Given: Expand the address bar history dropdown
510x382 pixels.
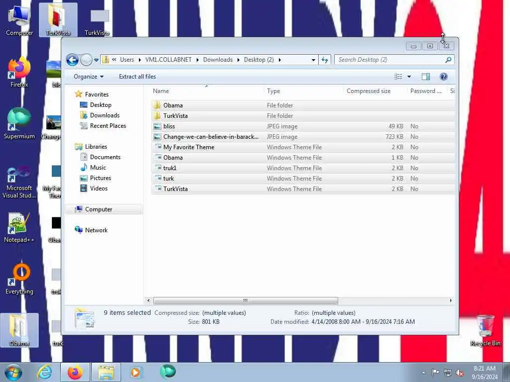Looking at the screenshot, I should point(313,60).
